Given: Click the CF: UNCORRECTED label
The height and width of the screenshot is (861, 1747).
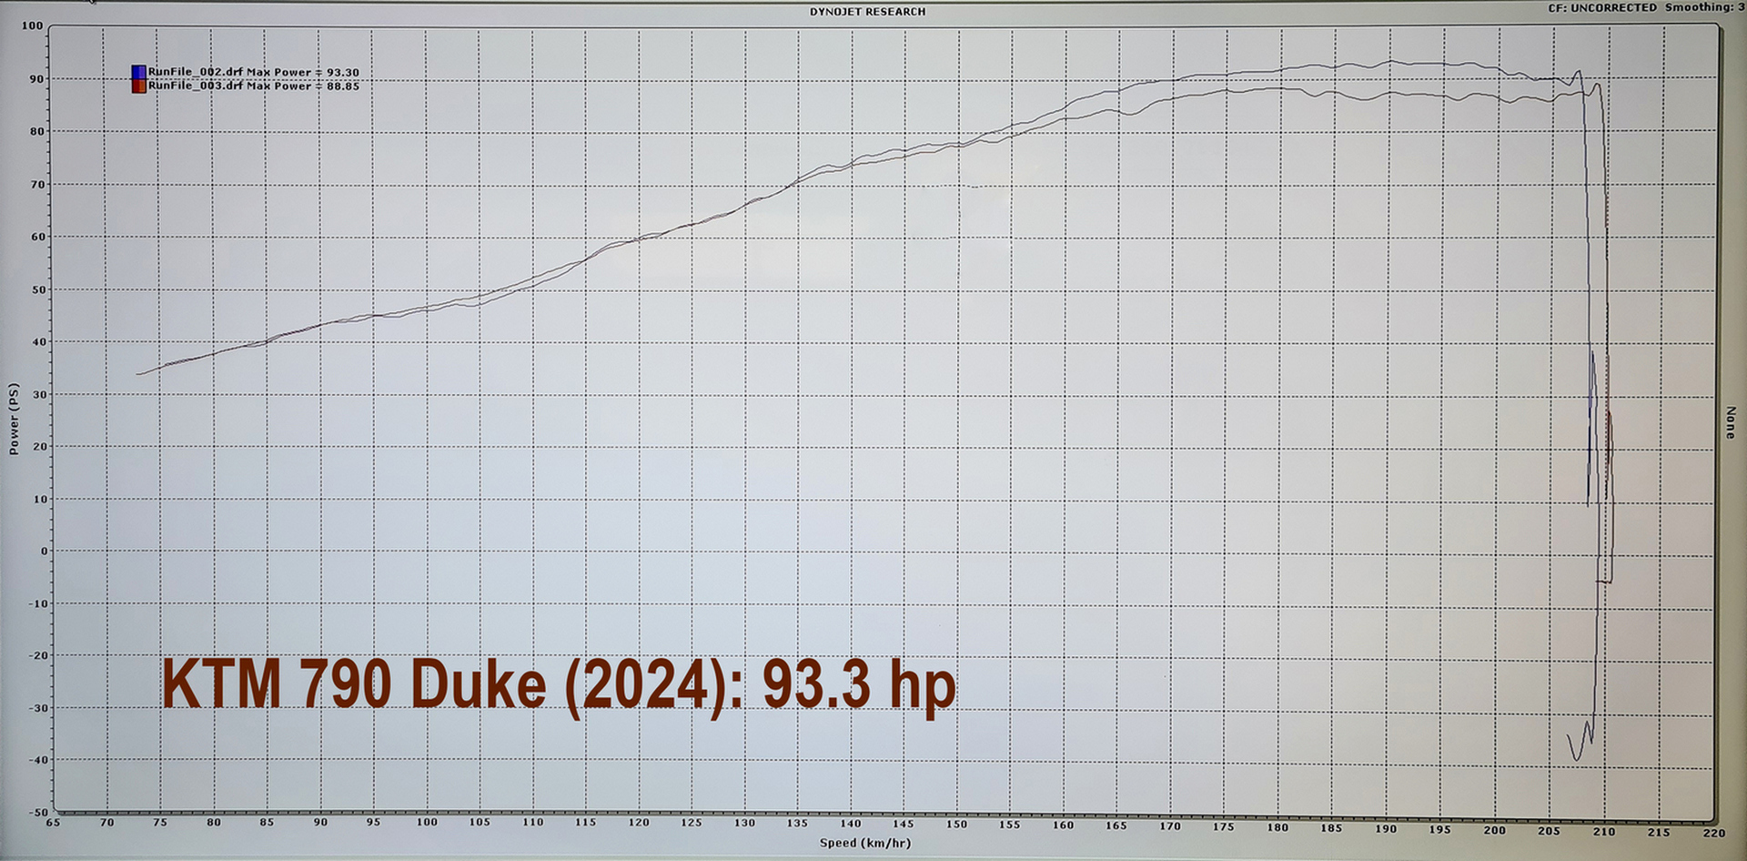Looking at the screenshot, I should pyautogui.click(x=1602, y=7).
